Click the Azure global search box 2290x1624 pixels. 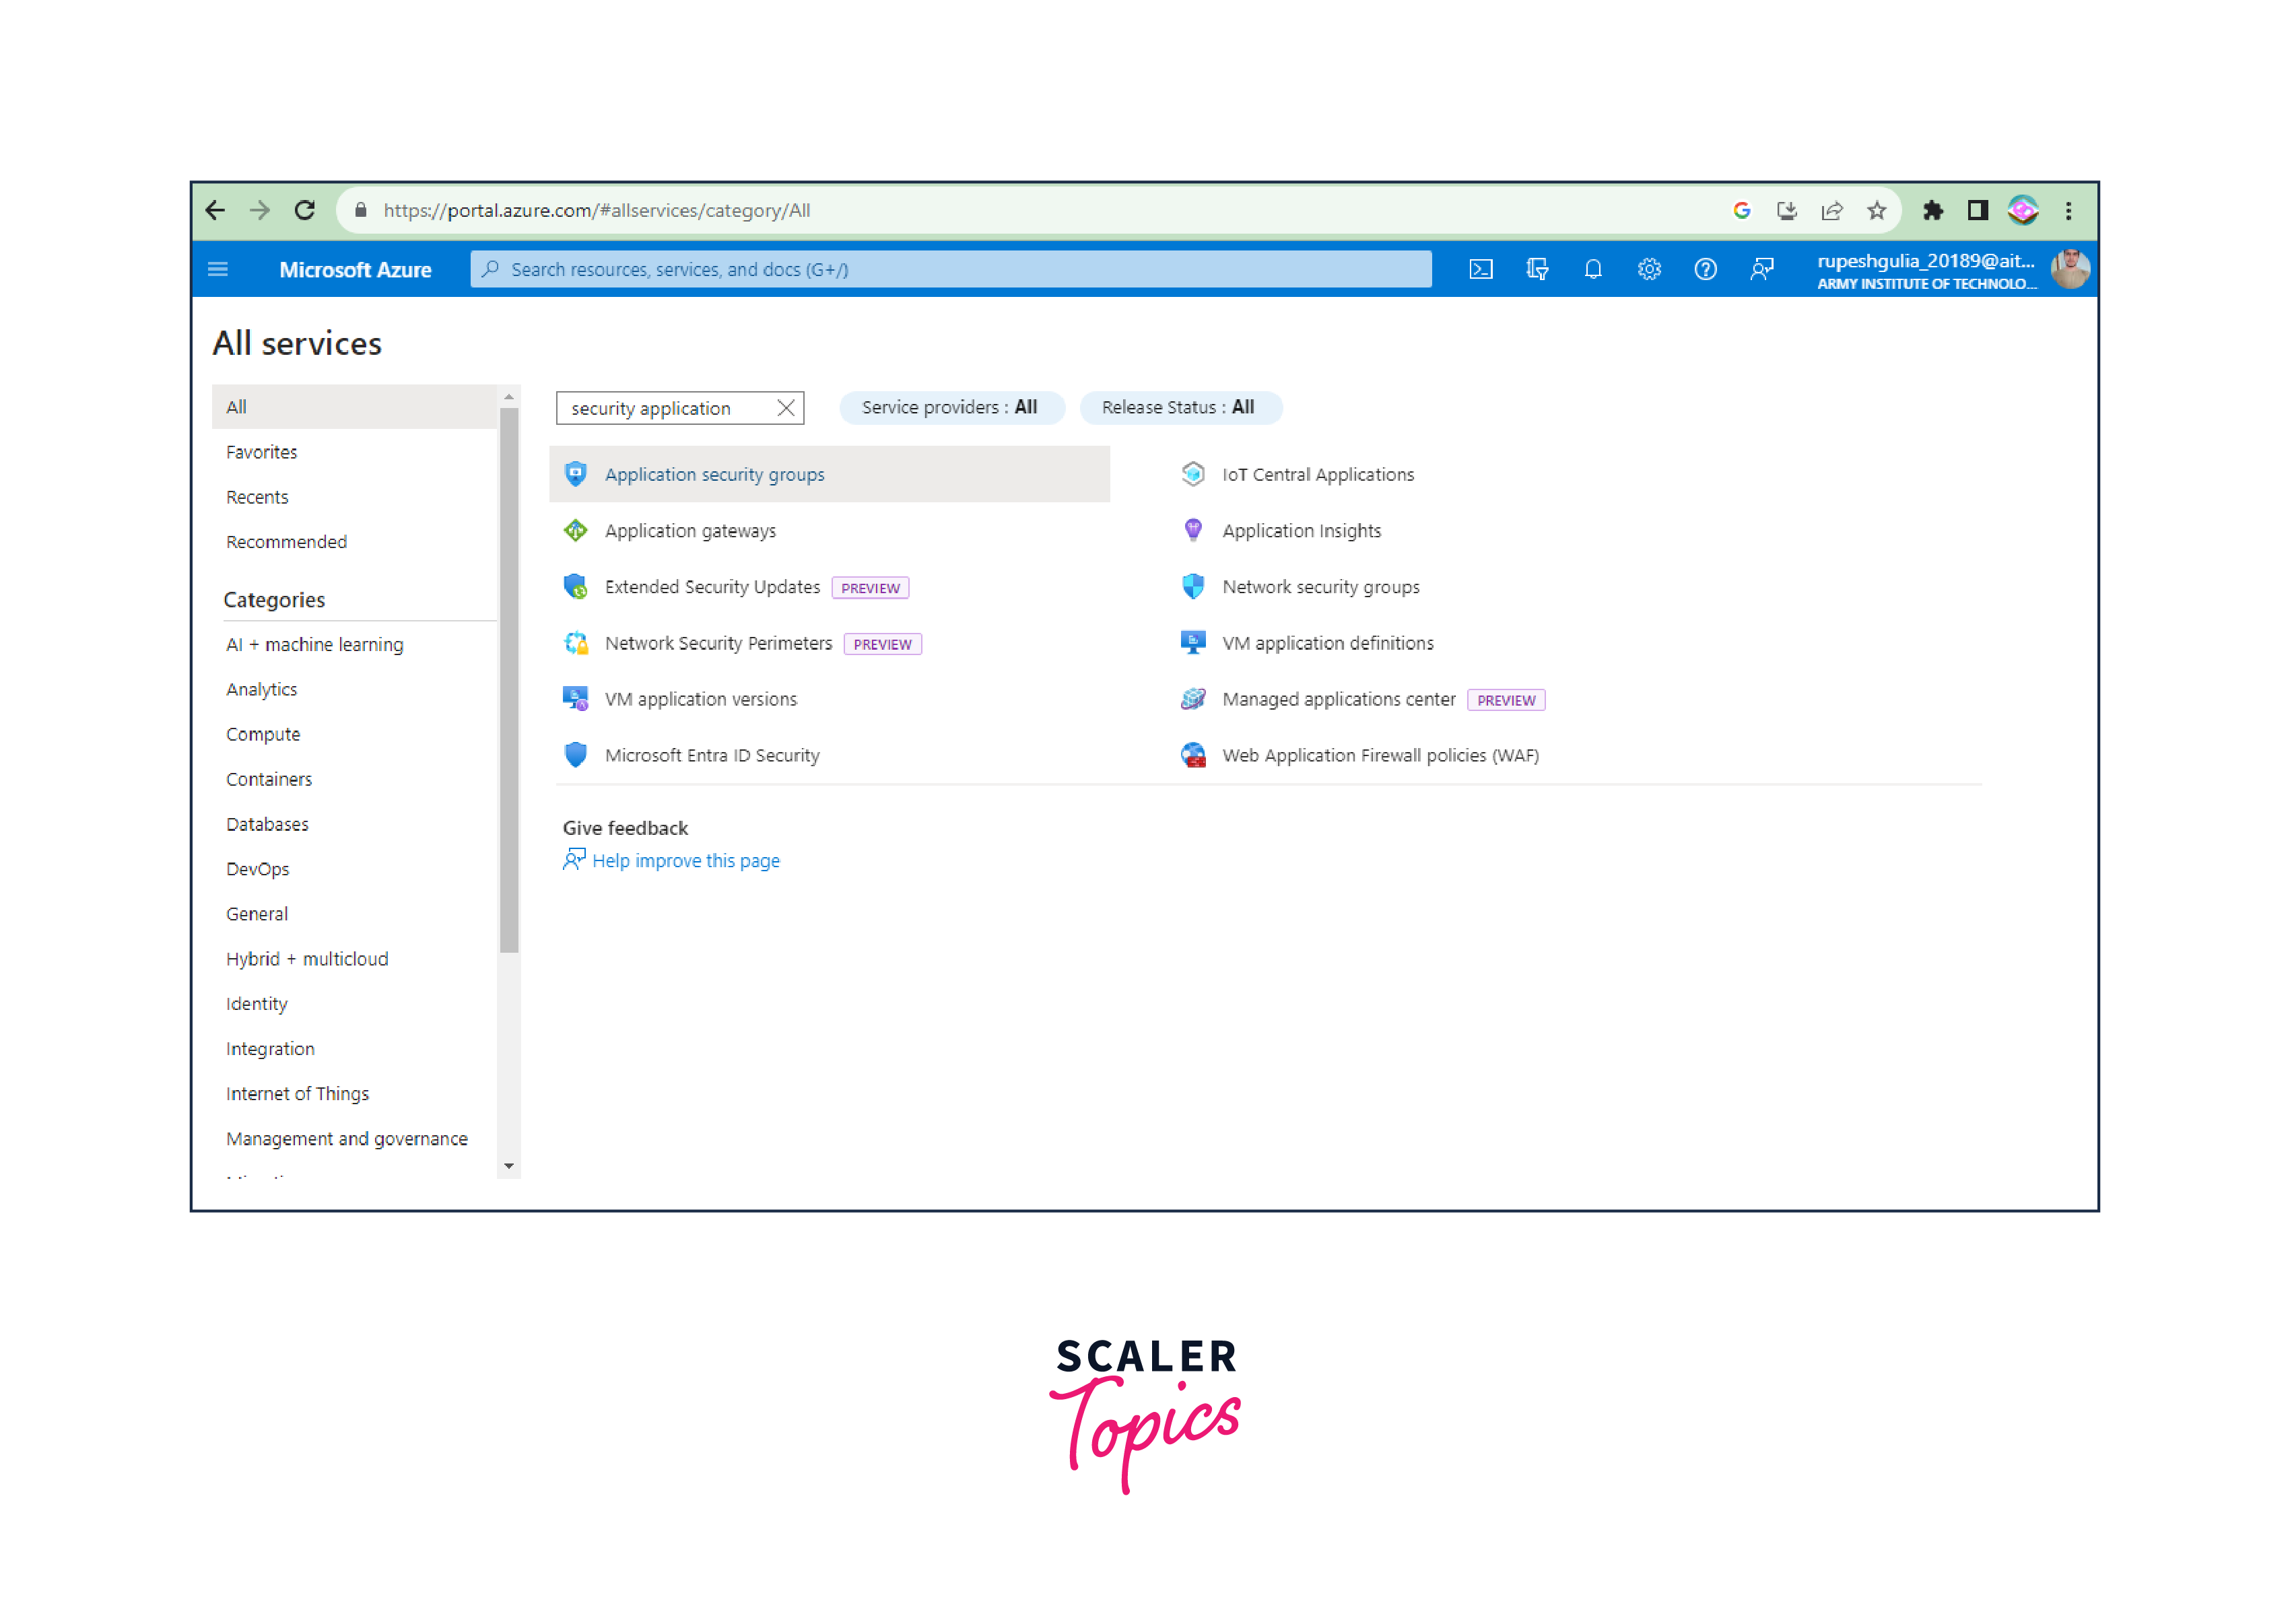tap(950, 269)
